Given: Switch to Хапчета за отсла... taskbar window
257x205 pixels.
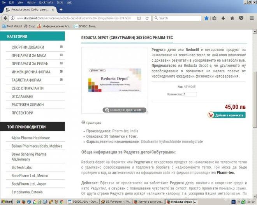Looking at the screenshot, I should click(x=149, y=202).
